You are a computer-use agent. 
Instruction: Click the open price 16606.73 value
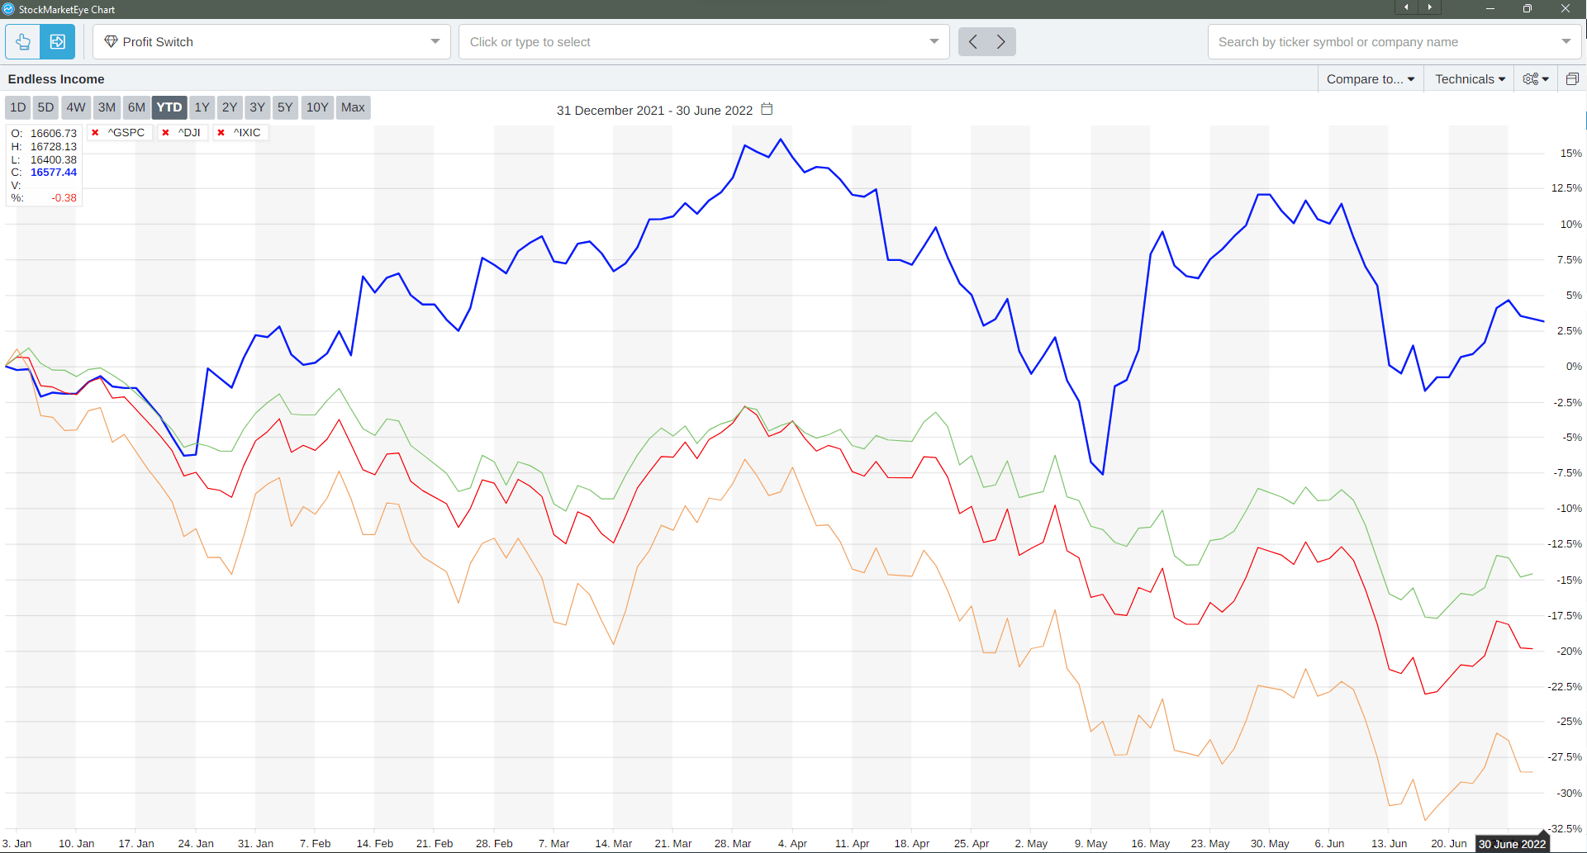coord(54,133)
